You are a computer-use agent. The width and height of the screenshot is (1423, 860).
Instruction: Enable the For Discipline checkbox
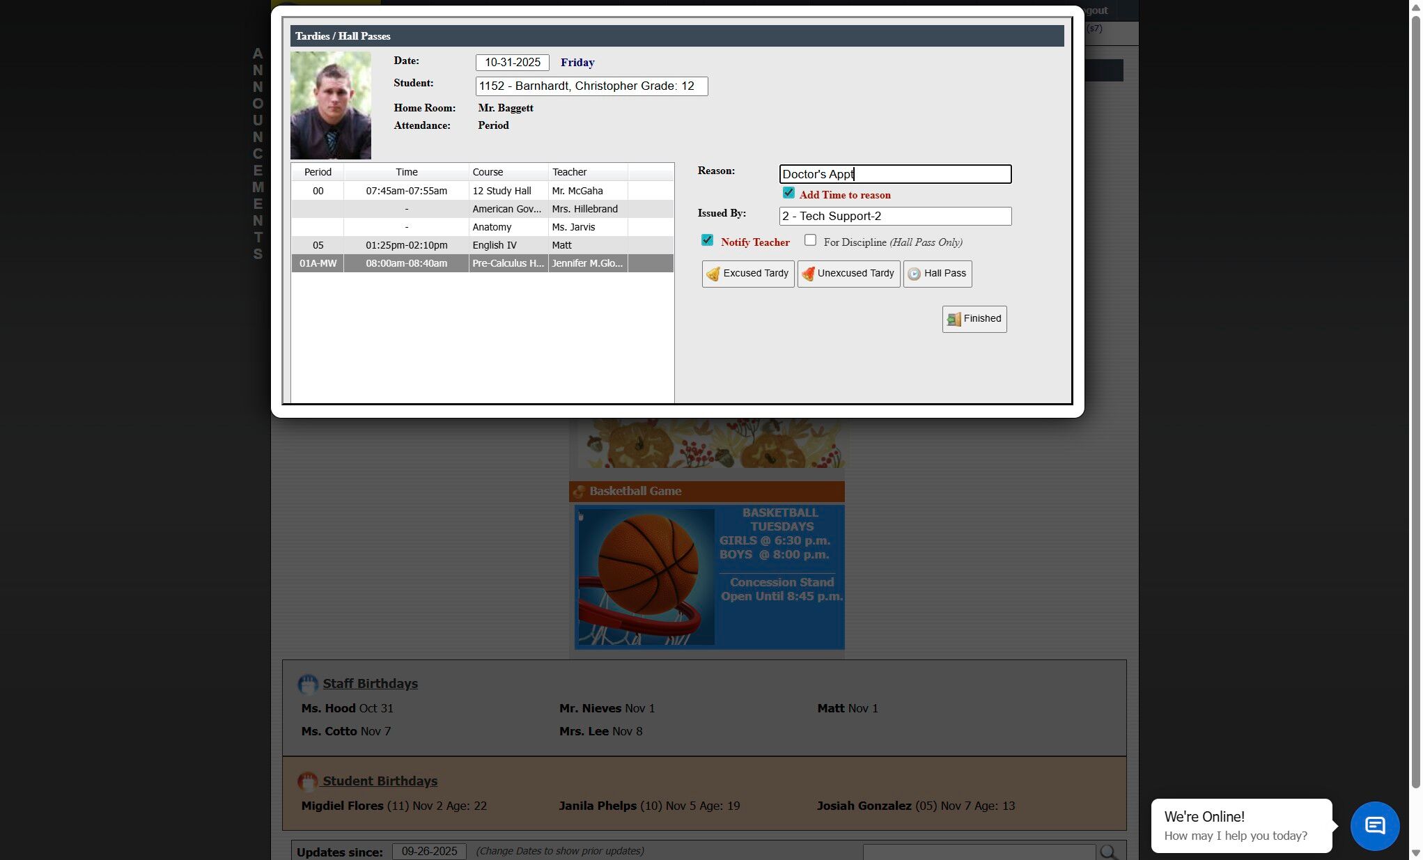[810, 240]
